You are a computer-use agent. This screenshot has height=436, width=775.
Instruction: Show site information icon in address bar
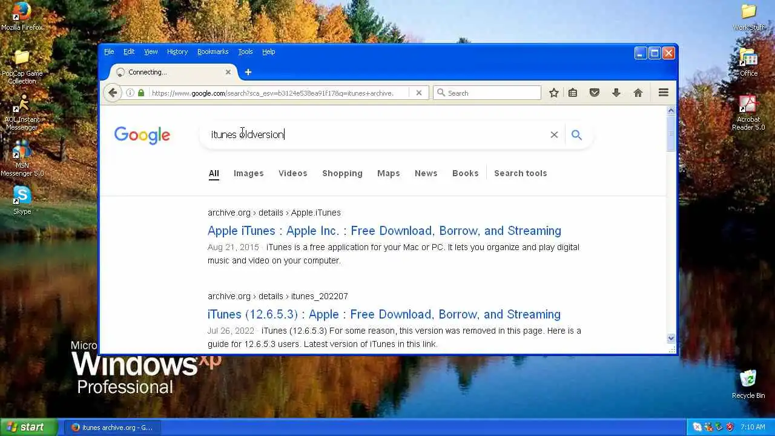tap(130, 93)
